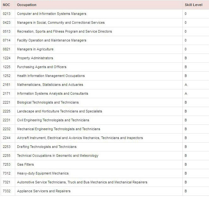Click NOC code 7312

pyautogui.click(x=6, y=173)
